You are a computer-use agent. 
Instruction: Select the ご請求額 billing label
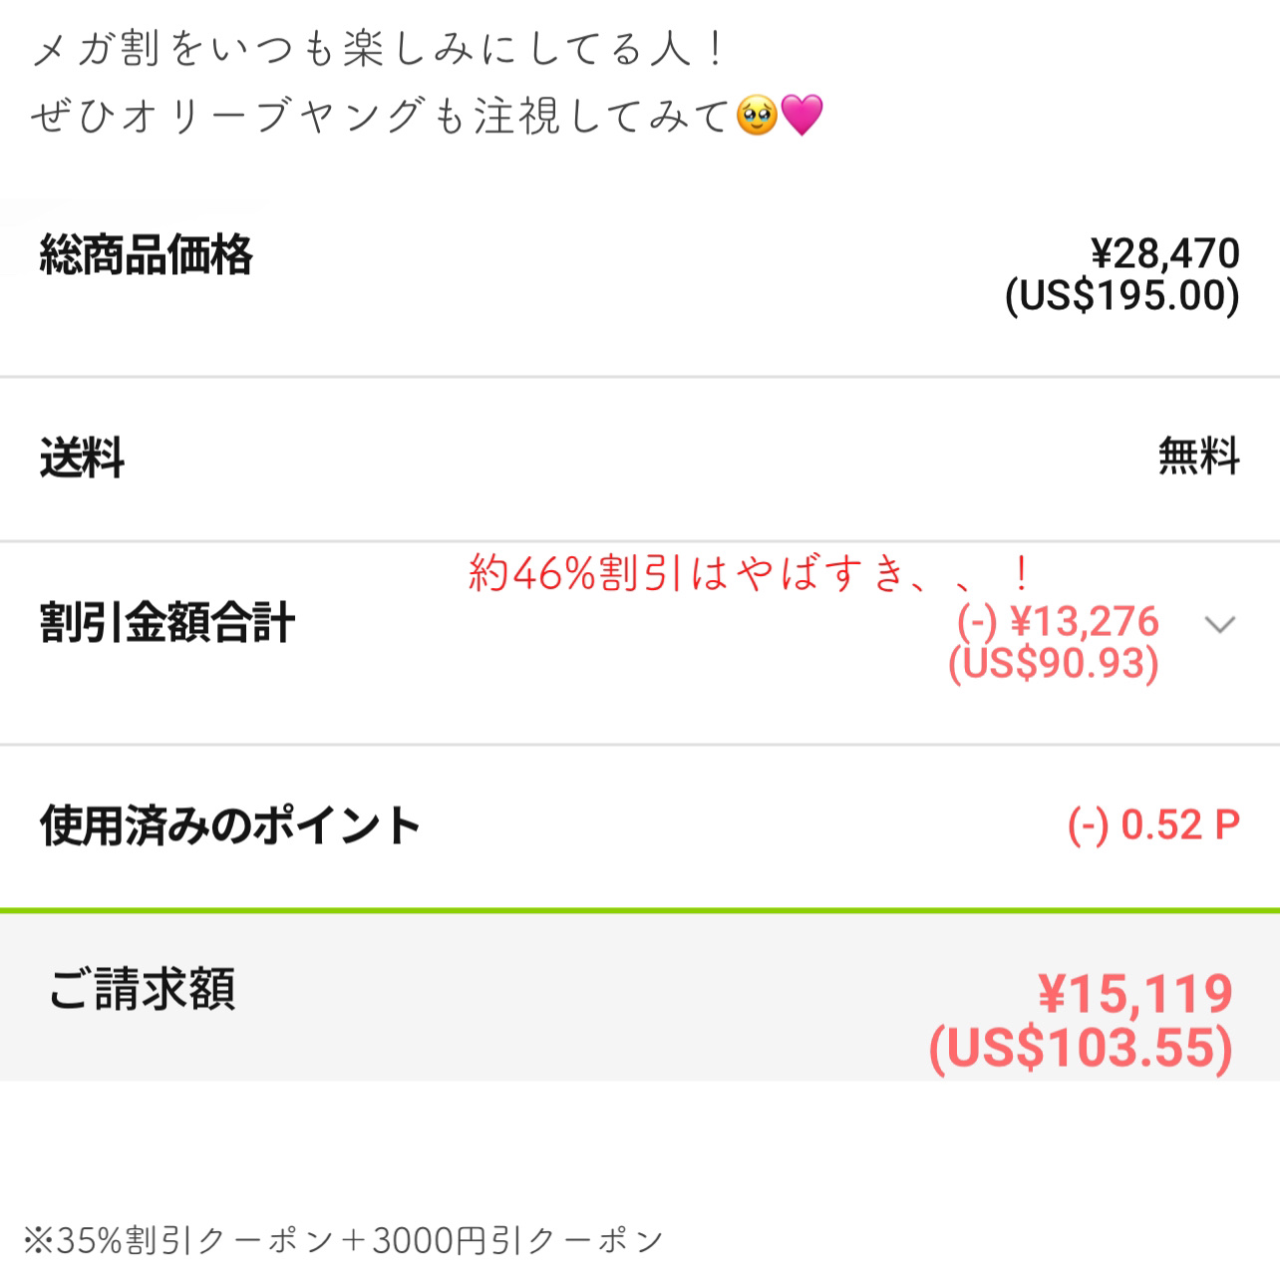click(x=143, y=990)
